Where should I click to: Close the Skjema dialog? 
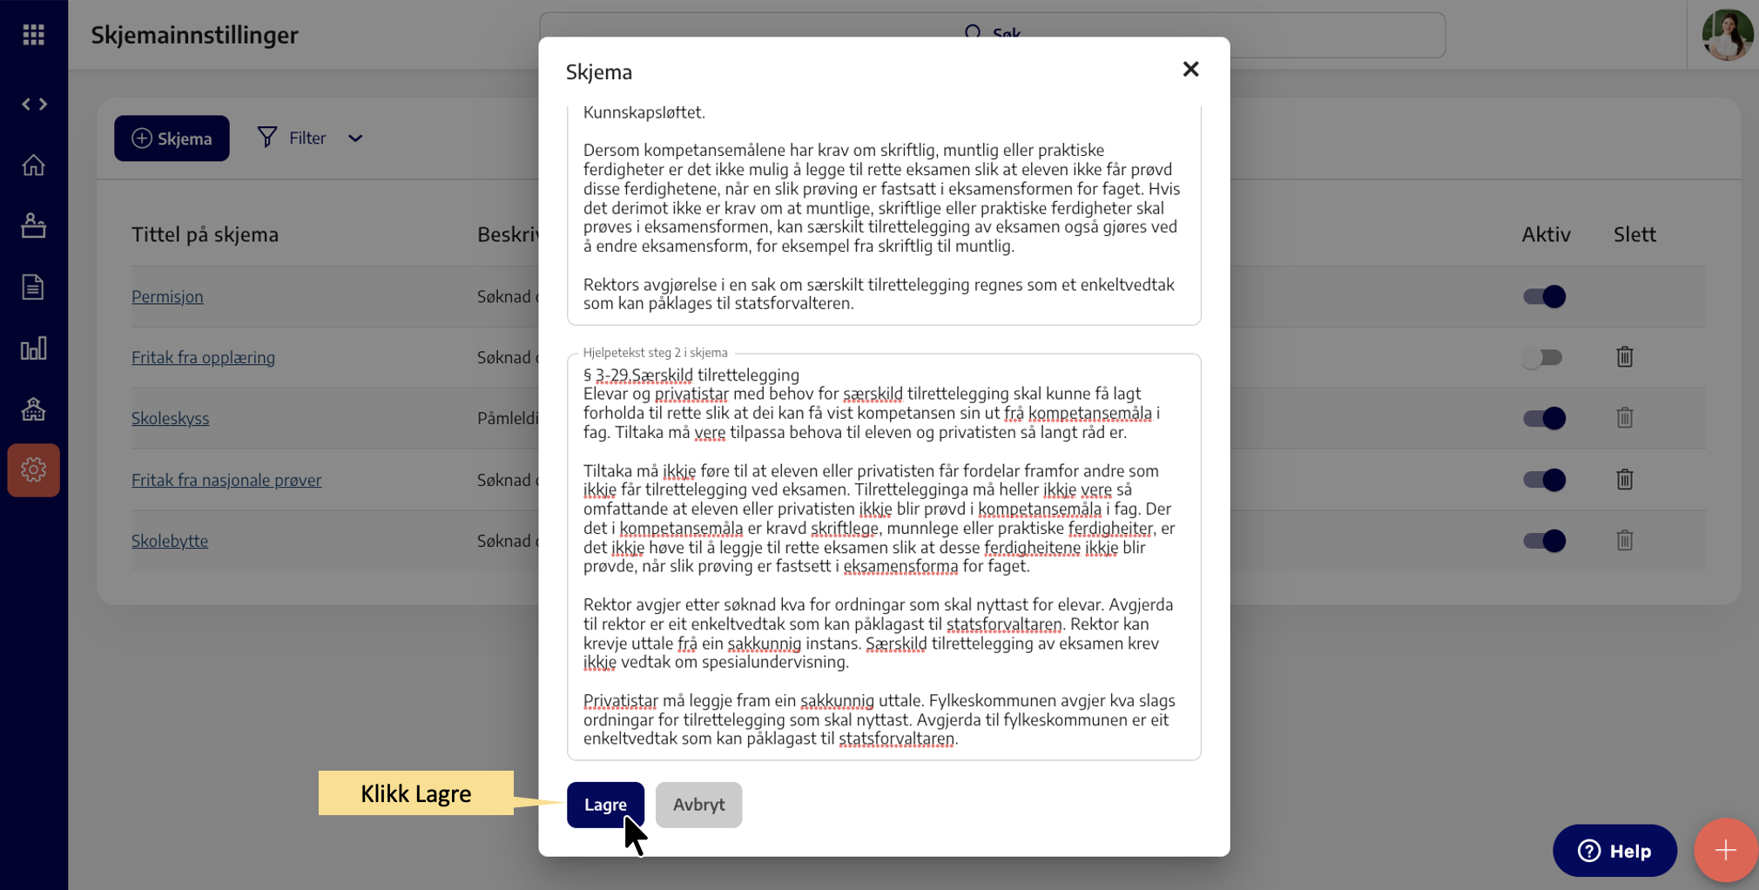pyautogui.click(x=1190, y=70)
